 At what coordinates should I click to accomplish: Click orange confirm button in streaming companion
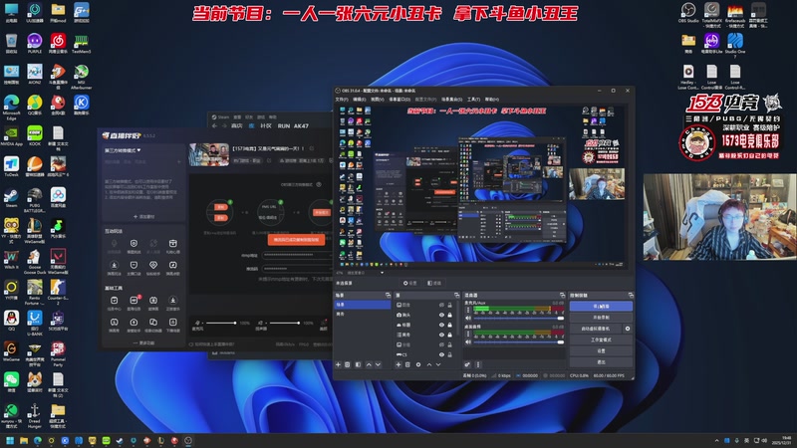pos(296,239)
